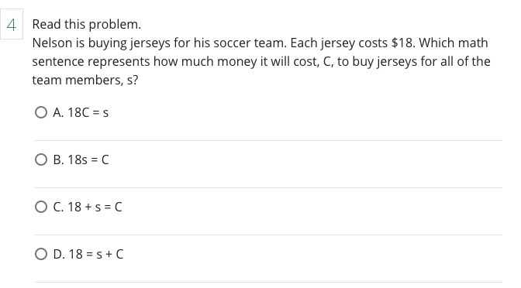Click the letter label 'D.' of the fourth answer
The image size is (521, 288).
(x=59, y=255)
